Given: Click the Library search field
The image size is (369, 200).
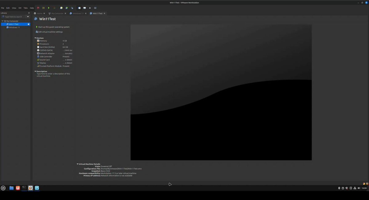Looking at the screenshot, I should pos(14,17).
